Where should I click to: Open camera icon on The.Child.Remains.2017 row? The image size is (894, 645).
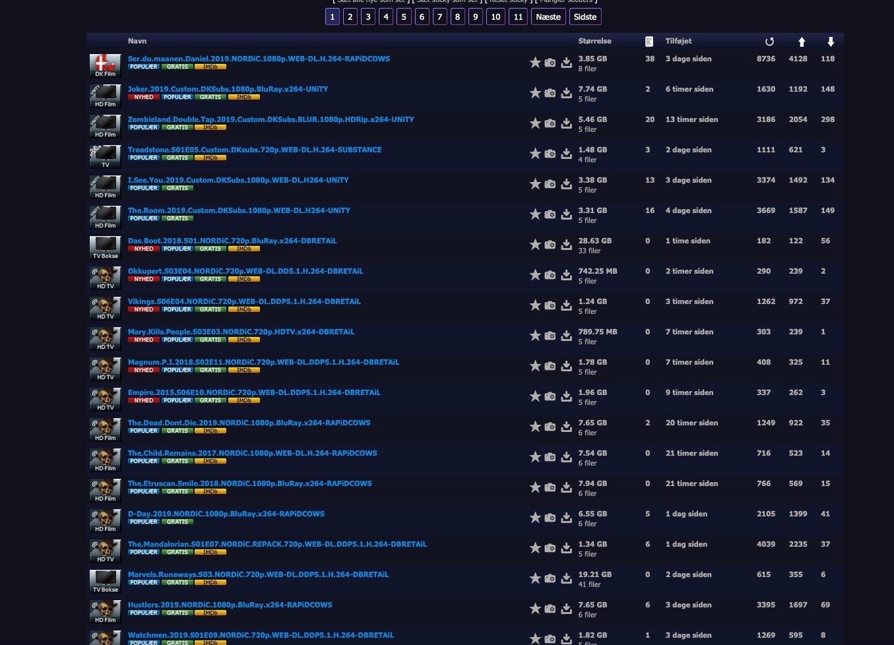(550, 457)
